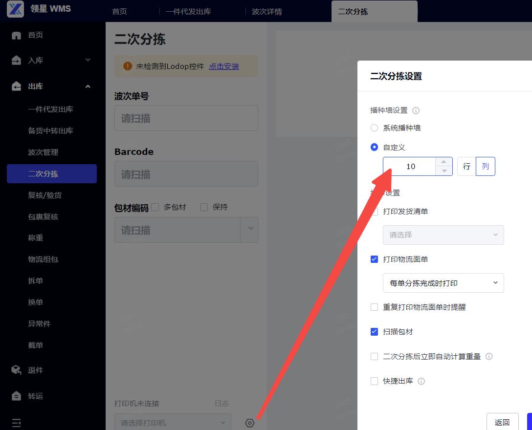Open settings gear icon beside printer selector

click(x=250, y=423)
